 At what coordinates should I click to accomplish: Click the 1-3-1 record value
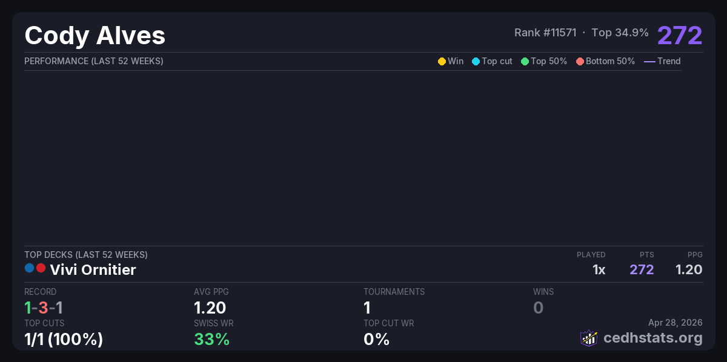pyautogui.click(x=44, y=308)
